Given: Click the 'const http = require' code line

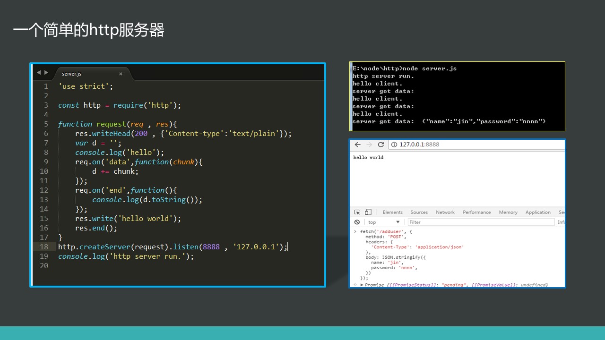Looking at the screenshot, I should tap(120, 105).
